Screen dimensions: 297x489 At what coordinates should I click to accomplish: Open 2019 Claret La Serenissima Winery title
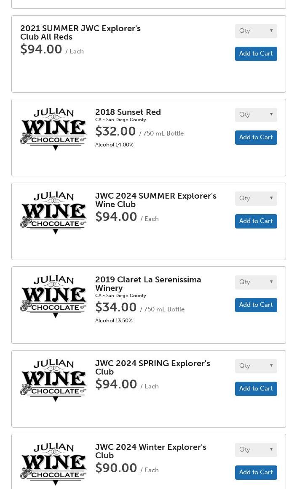pos(148,284)
